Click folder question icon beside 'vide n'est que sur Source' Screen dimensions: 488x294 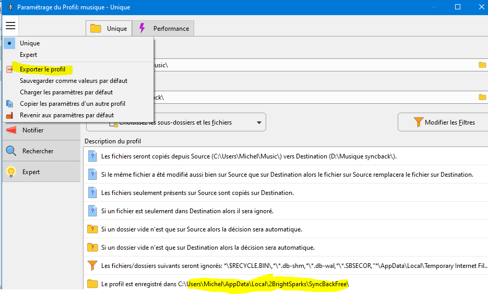(92, 229)
